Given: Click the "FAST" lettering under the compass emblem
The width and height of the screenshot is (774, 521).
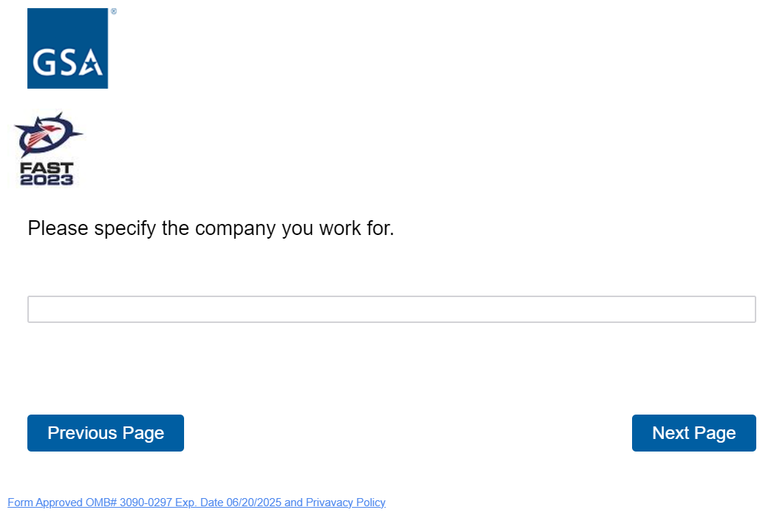Looking at the screenshot, I should (x=47, y=168).
